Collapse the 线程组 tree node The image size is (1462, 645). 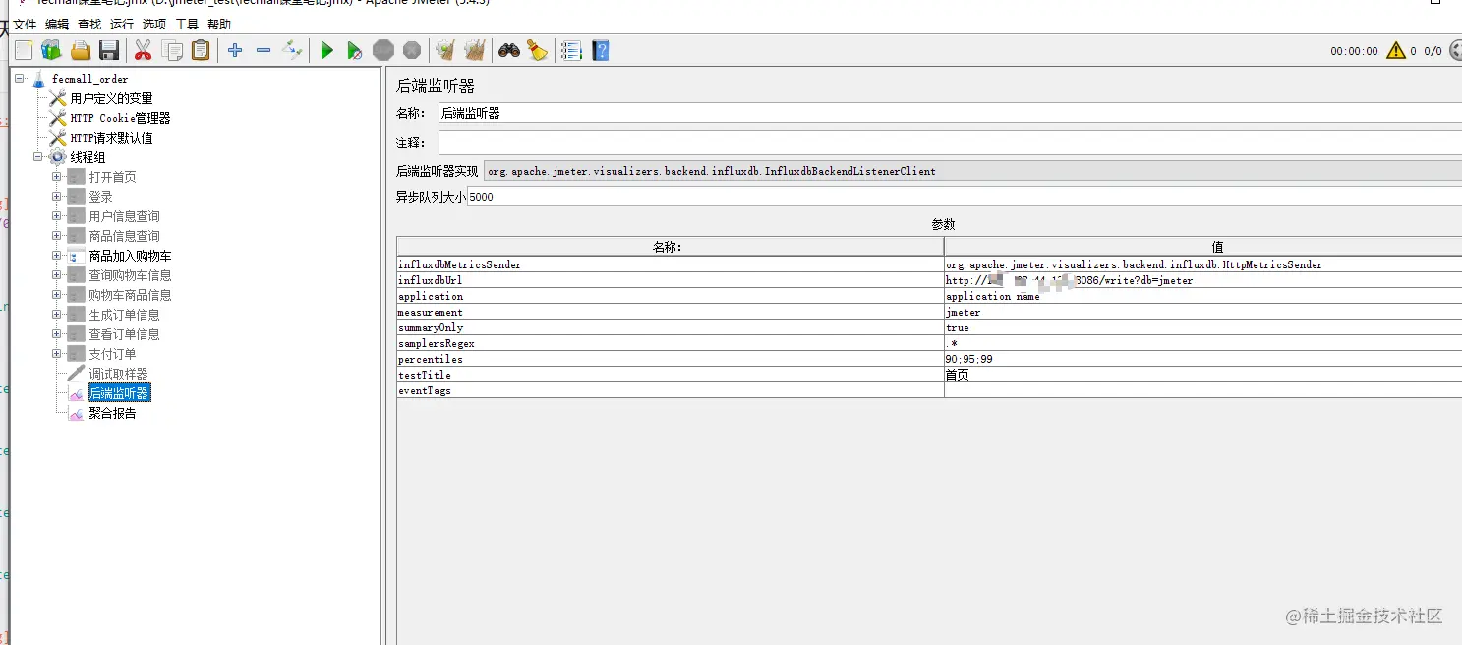[x=37, y=157]
